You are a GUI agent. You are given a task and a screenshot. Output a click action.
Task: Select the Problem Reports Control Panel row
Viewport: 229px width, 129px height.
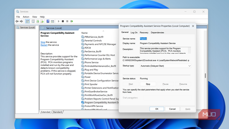(100, 99)
